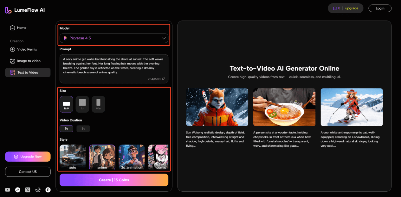Open the Product Hunt P icon
Image resolution: width=401 pixels, height=197 pixels.
coord(48,190)
